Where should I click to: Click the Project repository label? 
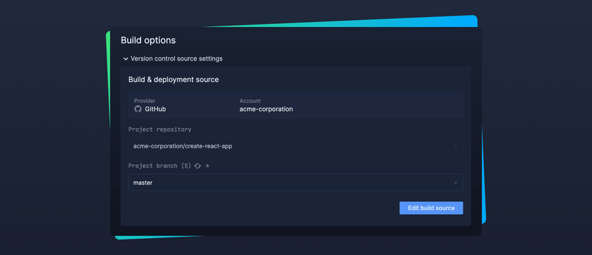pos(160,129)
